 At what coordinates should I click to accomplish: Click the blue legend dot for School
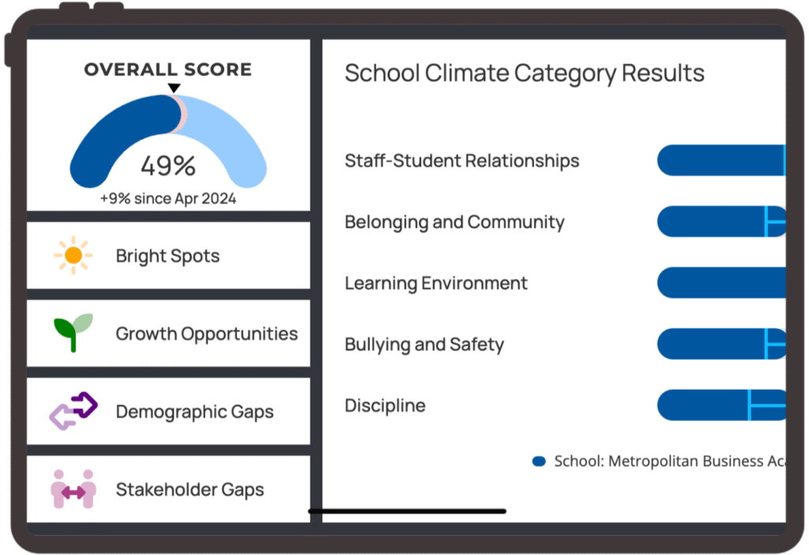click(540, 461)
